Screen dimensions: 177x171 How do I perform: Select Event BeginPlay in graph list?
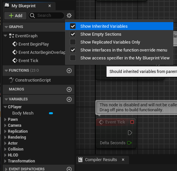[x=33, y=44]
